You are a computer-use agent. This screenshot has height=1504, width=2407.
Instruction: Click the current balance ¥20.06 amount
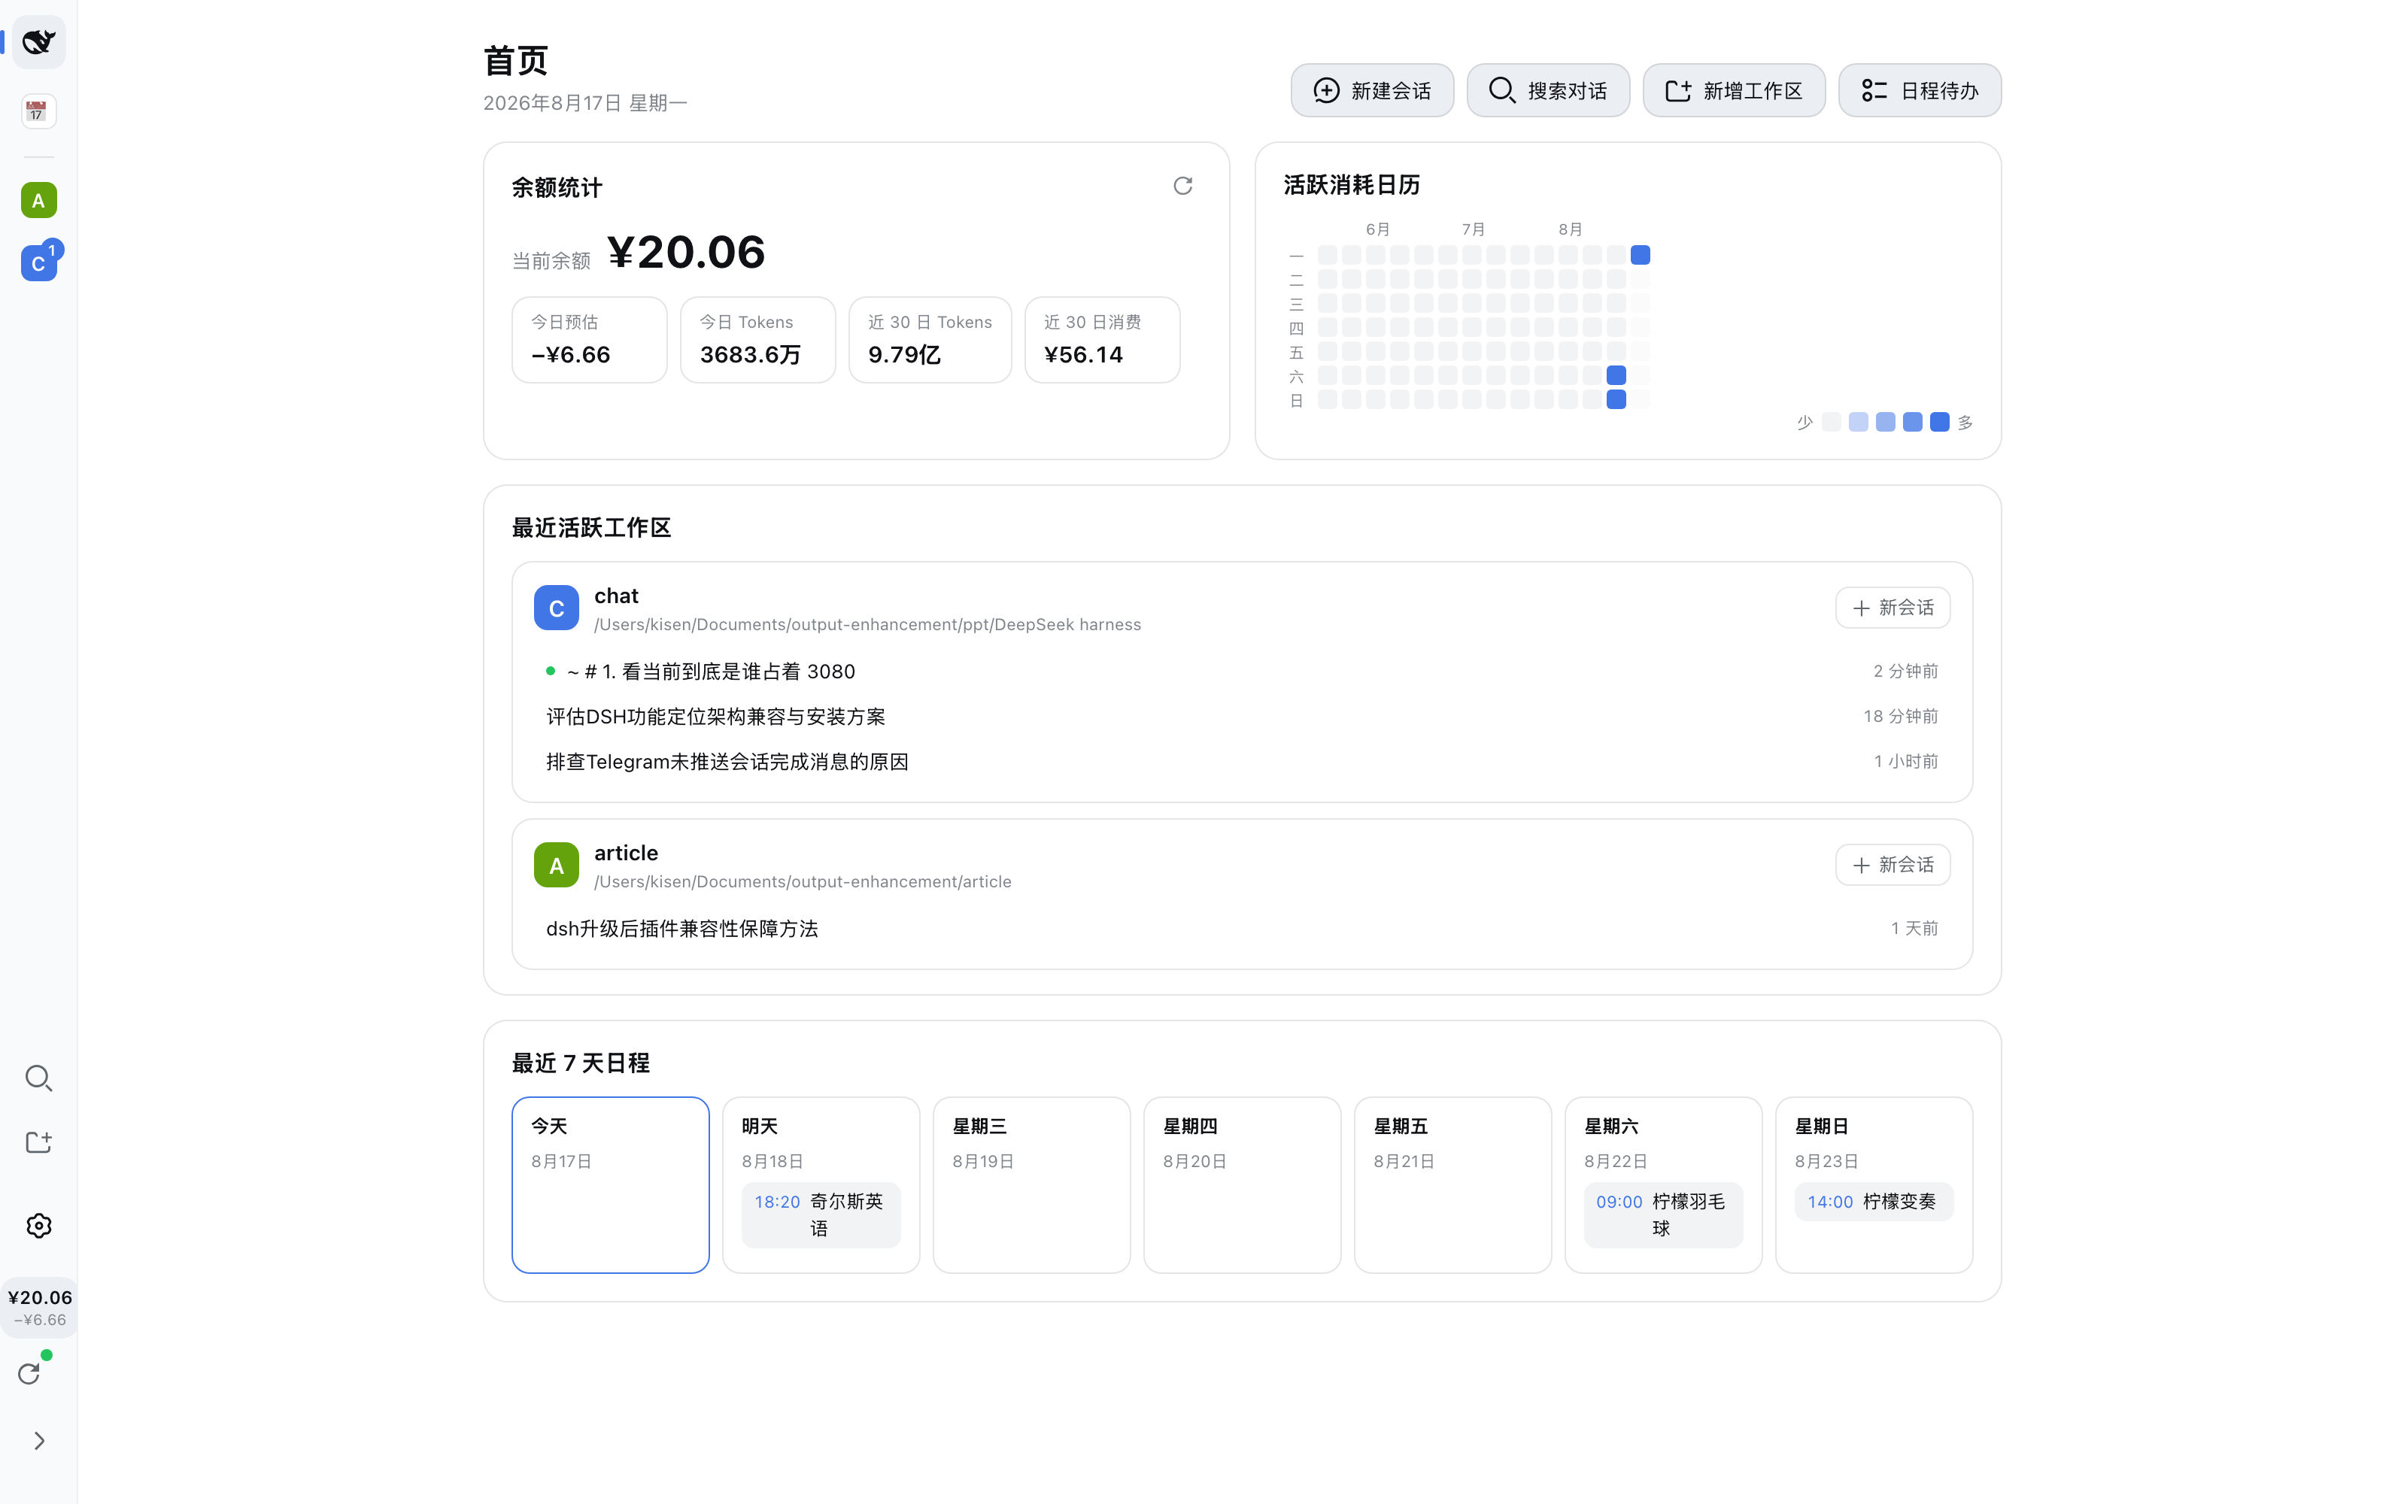686,252
